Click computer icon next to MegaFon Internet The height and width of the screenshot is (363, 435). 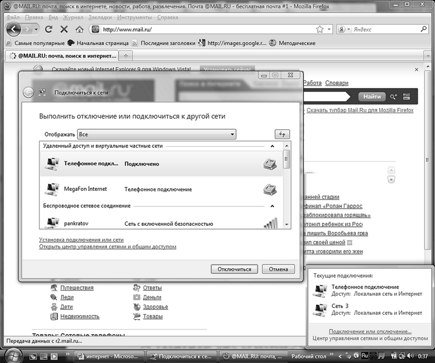pyautogui.click(x=52, y=189)
